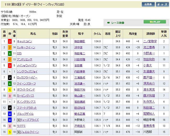Open horse link キャットコイン
Screen dimensions: 170x136
[24, 41]
